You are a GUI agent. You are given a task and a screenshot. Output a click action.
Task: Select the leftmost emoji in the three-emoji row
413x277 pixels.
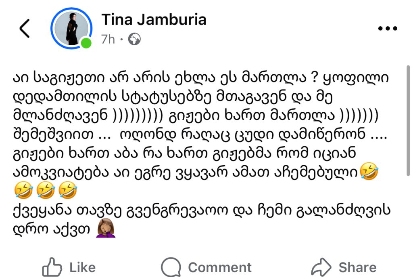coord(23,191)
